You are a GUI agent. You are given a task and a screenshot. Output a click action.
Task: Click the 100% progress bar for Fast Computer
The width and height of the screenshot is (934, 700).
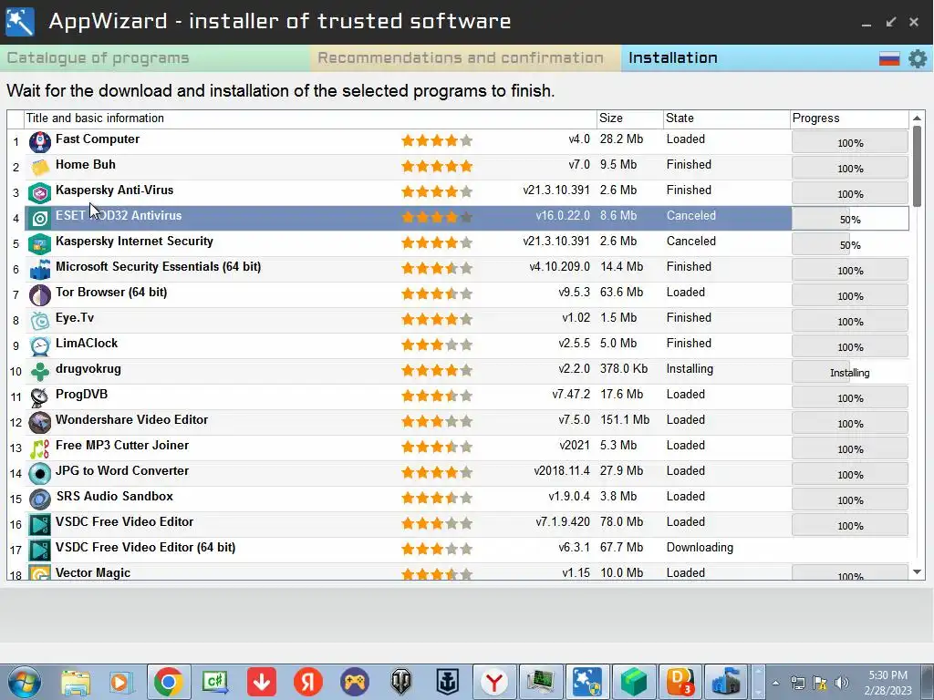[x=850, y=142]
